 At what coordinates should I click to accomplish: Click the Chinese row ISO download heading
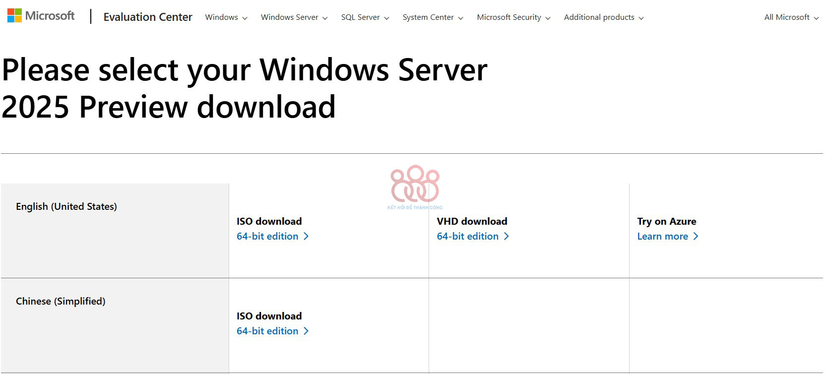(x=269, y=316)
